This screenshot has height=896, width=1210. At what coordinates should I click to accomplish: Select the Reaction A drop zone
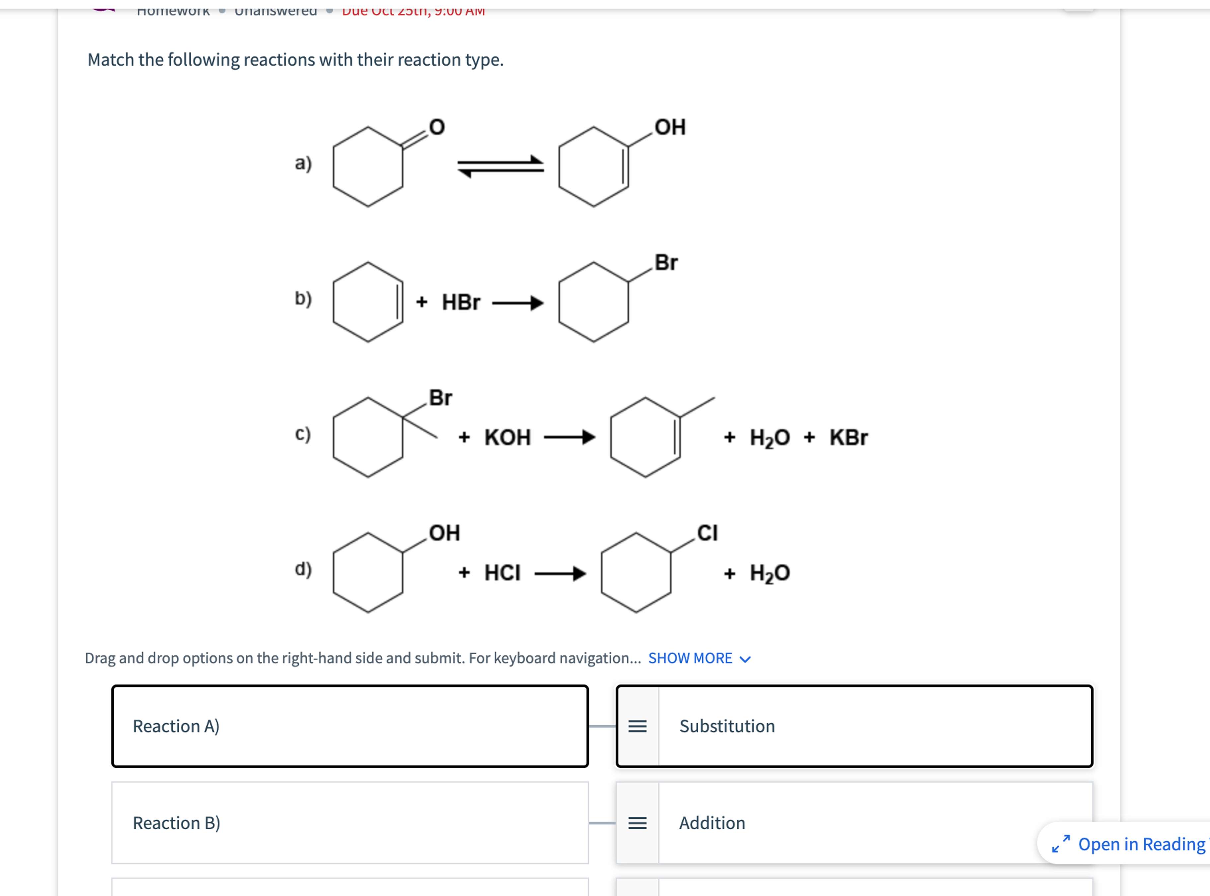351,727
